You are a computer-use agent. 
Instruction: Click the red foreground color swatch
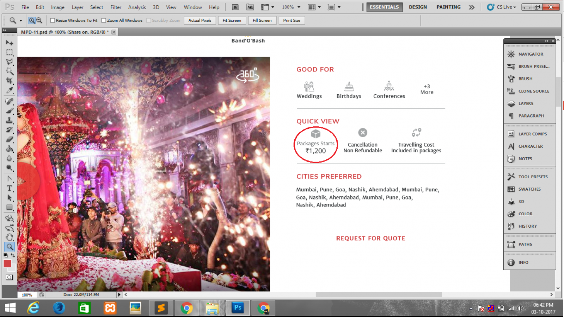click(x=7, y=264)
